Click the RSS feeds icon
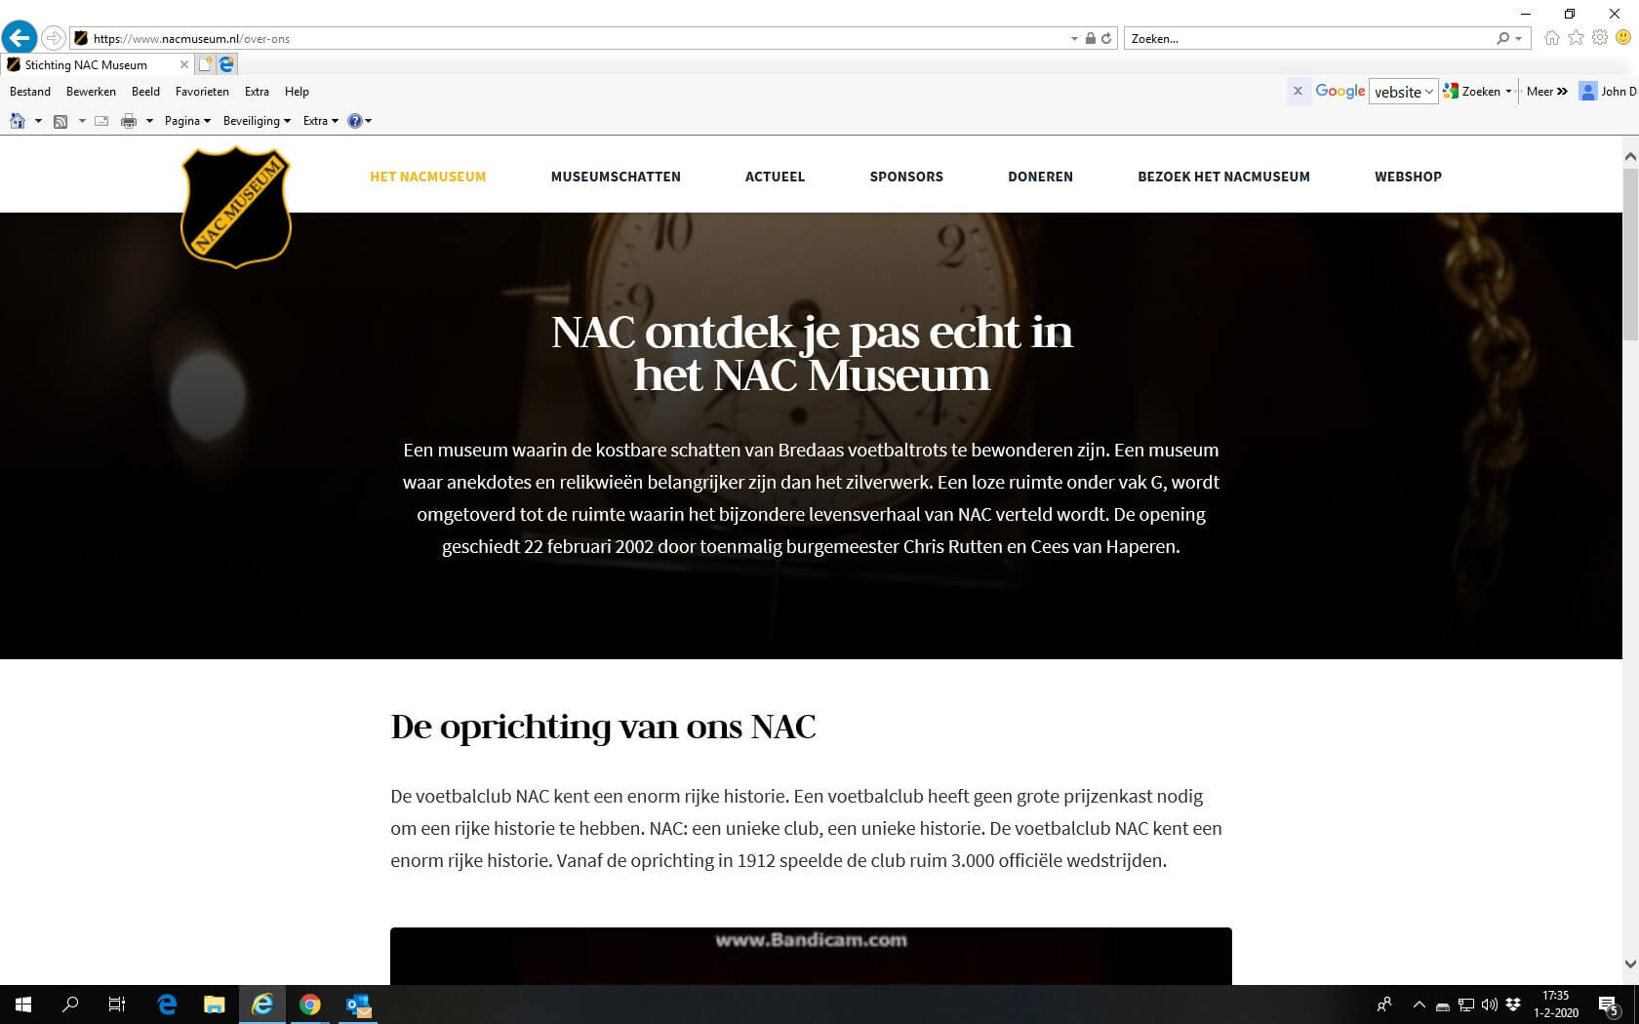 pyautogui.click(x=60, y=121)
